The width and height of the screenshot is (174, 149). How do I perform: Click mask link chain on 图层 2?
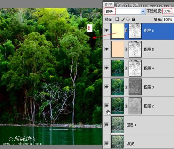tap(126, 106)
